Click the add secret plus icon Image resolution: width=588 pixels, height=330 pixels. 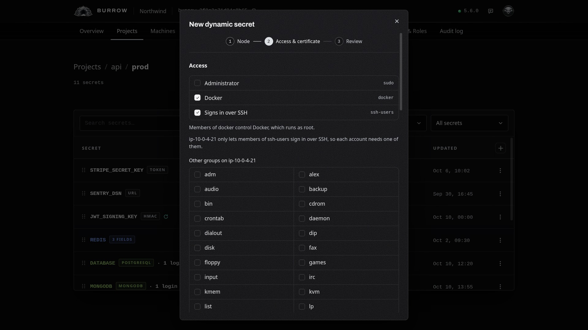(x=500, y=148)
